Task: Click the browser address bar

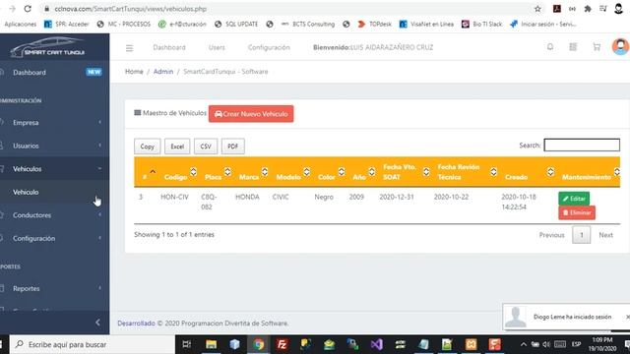Action: (x=287, y=9)
